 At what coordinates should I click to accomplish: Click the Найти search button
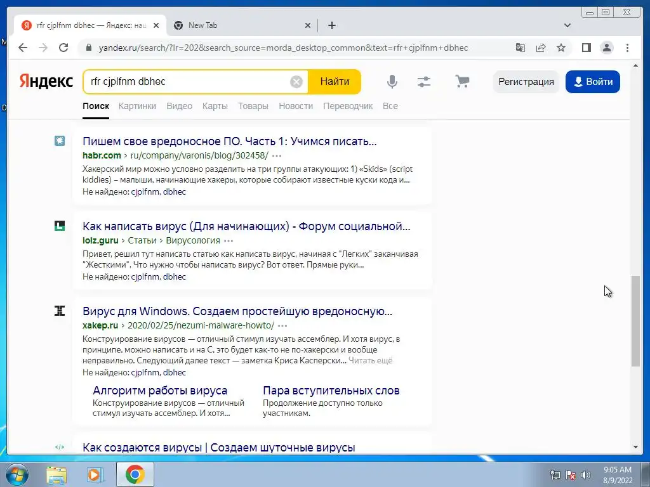[x=335, y=82]
